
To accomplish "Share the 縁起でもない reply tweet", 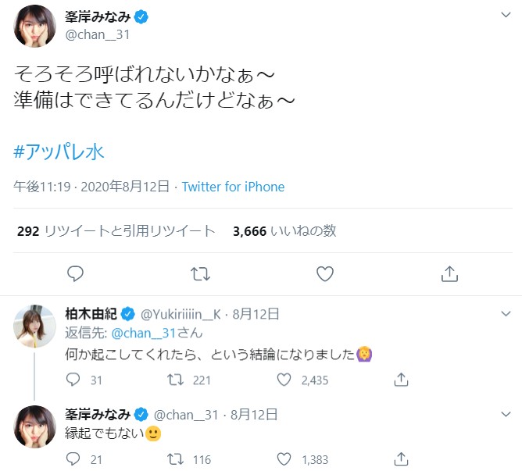I will [401, 459].
